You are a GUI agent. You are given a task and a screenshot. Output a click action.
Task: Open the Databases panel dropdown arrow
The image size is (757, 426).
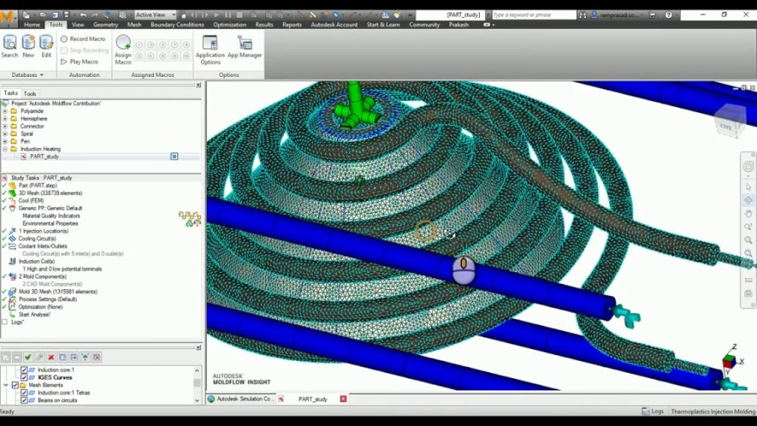[x=41, y=75]
